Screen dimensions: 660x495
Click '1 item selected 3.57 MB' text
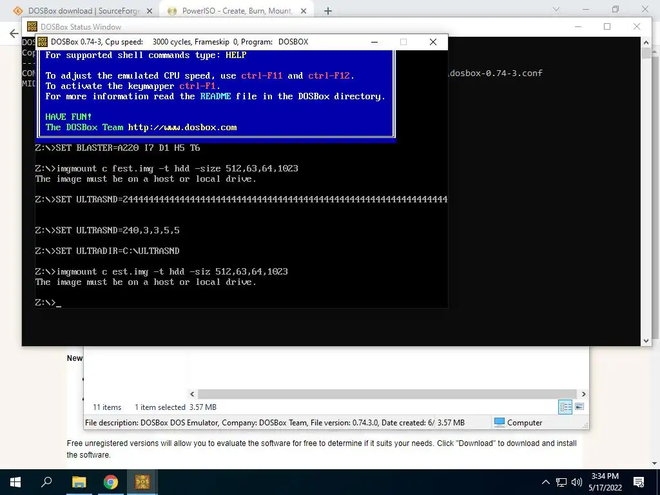coord(175,407)
